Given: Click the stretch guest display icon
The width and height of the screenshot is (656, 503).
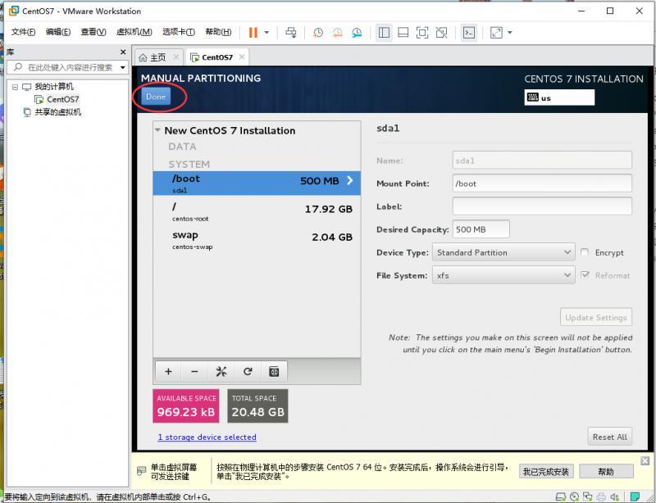Looking at the screenshot, I should (496, 33).
